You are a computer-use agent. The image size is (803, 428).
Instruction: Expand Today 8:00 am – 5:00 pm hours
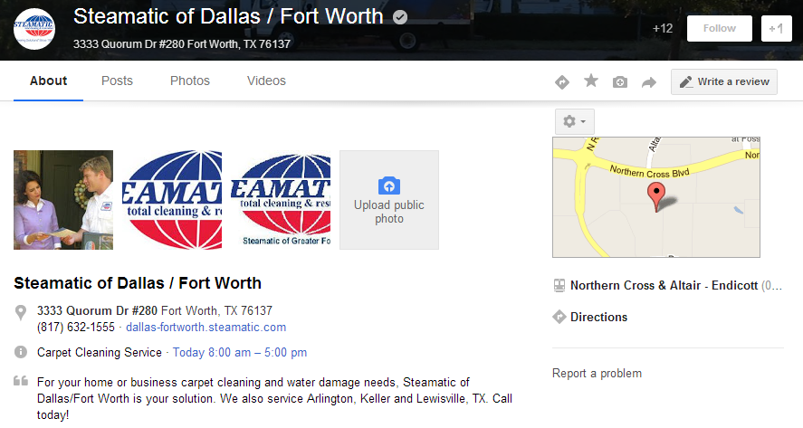[240, 352]
